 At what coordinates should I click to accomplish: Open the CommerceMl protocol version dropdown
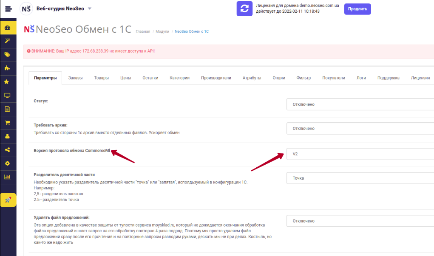coord(360,154)
